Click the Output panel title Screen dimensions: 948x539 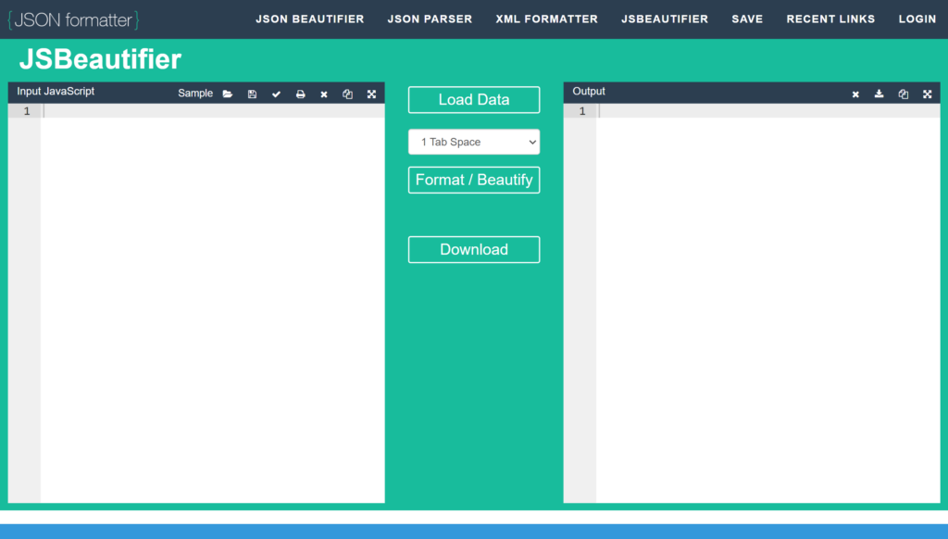(x=589, y=92)
